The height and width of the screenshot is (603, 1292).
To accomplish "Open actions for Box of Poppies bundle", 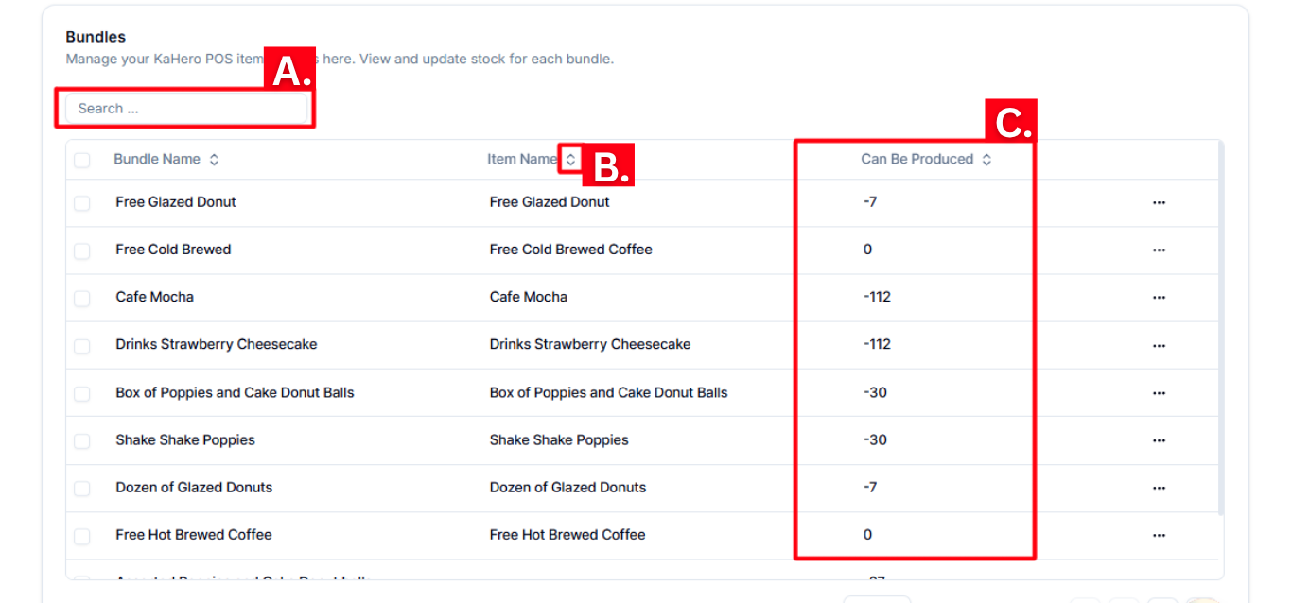I will tap(1159, 392).
